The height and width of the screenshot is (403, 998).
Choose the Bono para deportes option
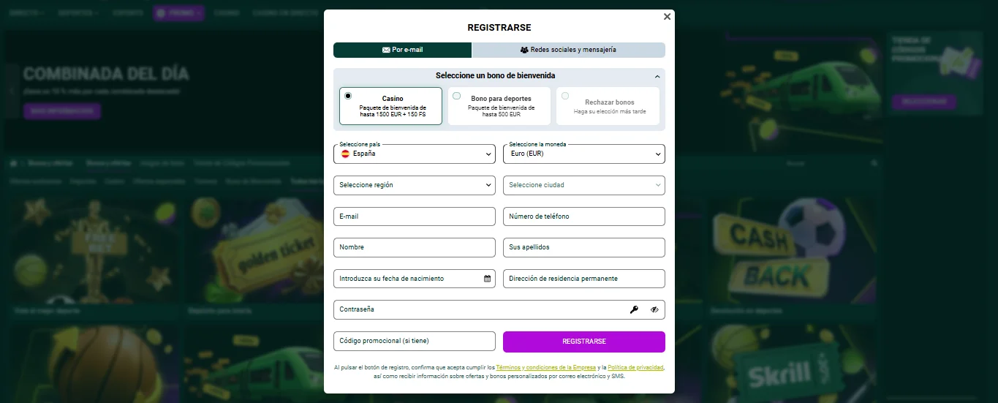point(499,106)
